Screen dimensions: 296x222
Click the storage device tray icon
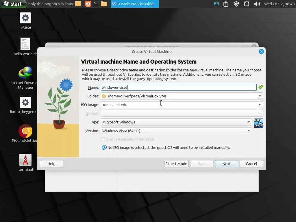tap(247, 4)
